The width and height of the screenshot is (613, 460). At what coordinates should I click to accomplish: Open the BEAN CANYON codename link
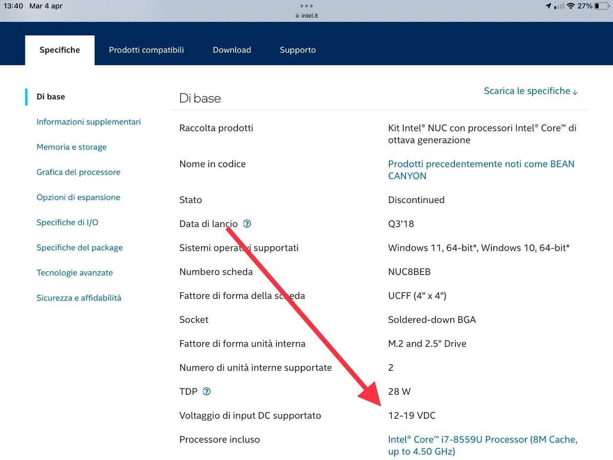coord(481,170)
